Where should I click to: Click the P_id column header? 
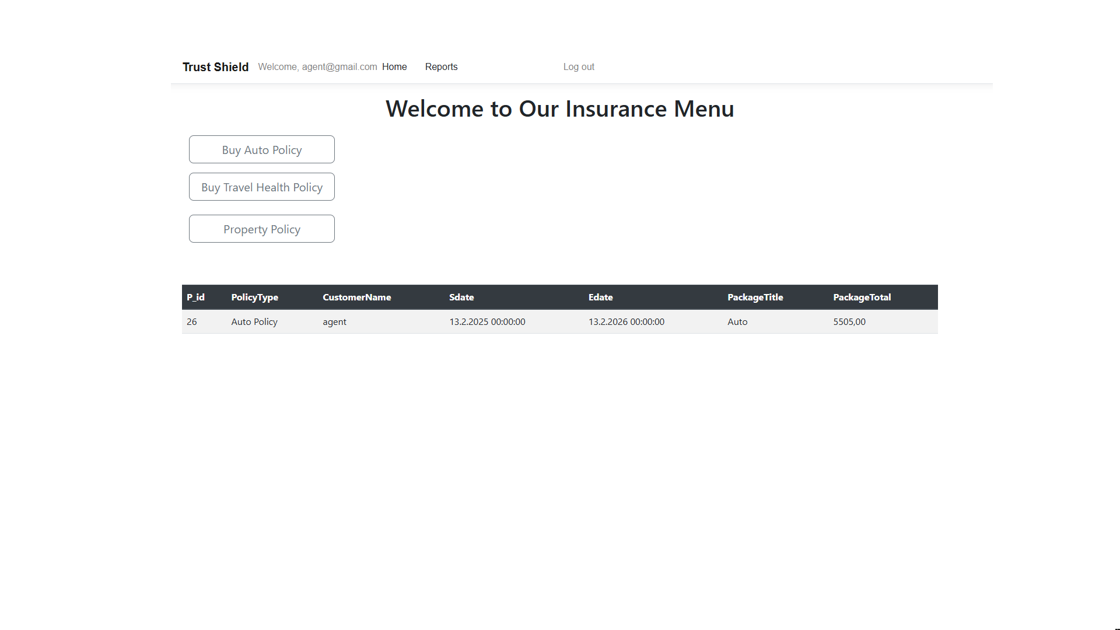[x=195, y=297]
